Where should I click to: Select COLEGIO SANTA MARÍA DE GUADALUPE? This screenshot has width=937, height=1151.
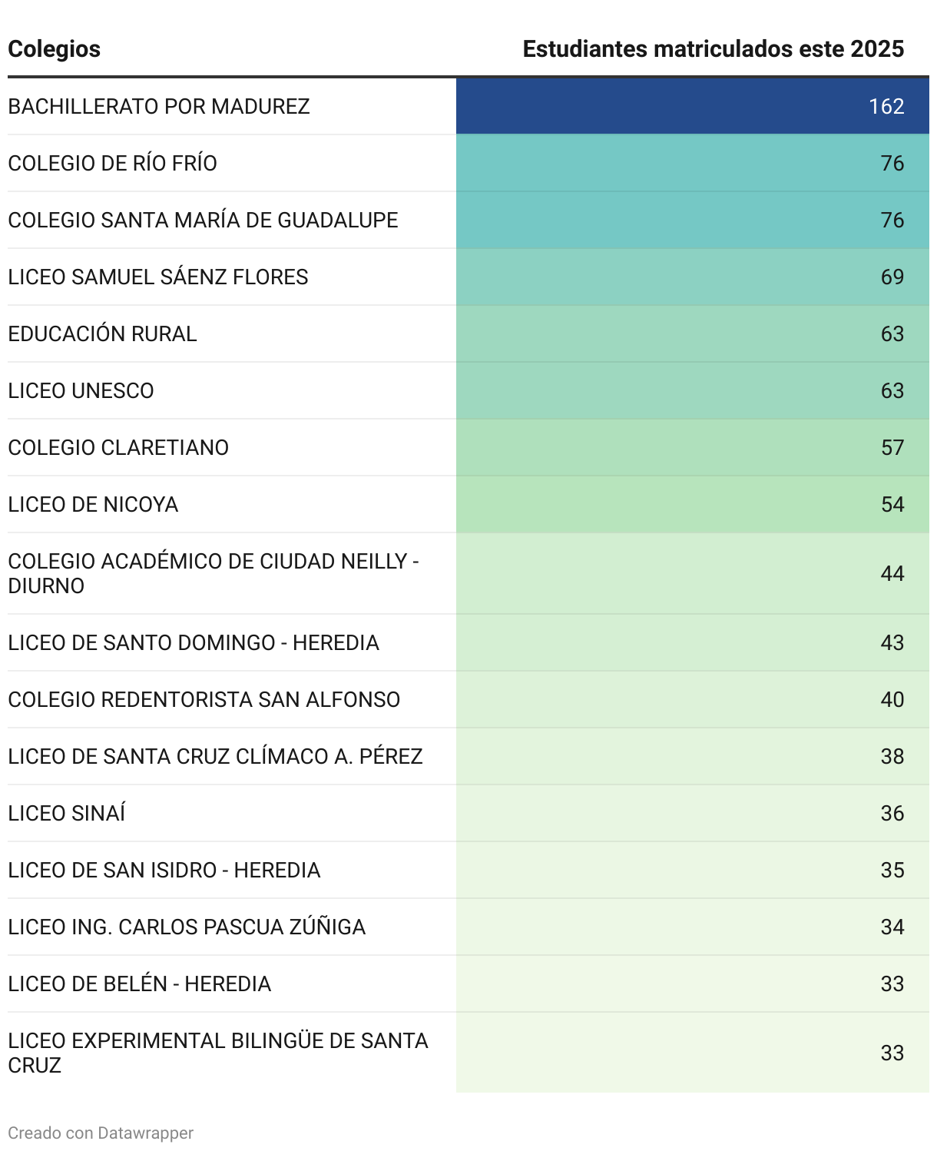point(203,220)
